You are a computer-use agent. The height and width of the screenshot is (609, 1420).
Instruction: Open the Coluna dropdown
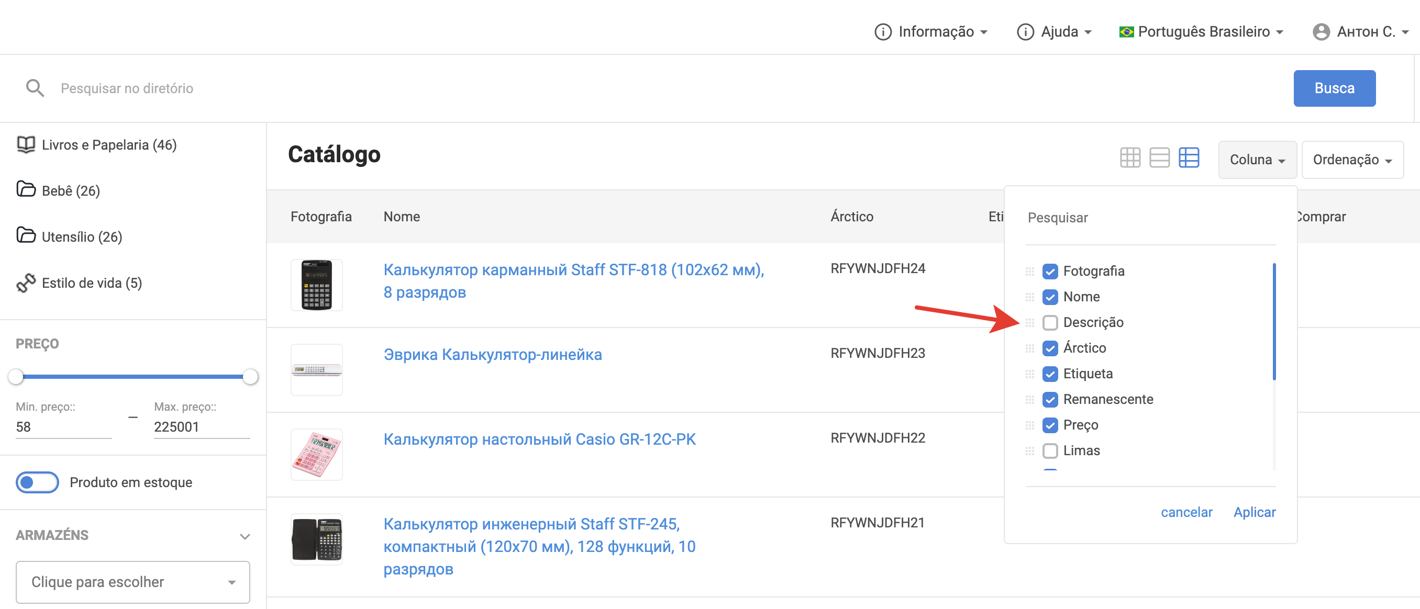[x=1257, y=160]
